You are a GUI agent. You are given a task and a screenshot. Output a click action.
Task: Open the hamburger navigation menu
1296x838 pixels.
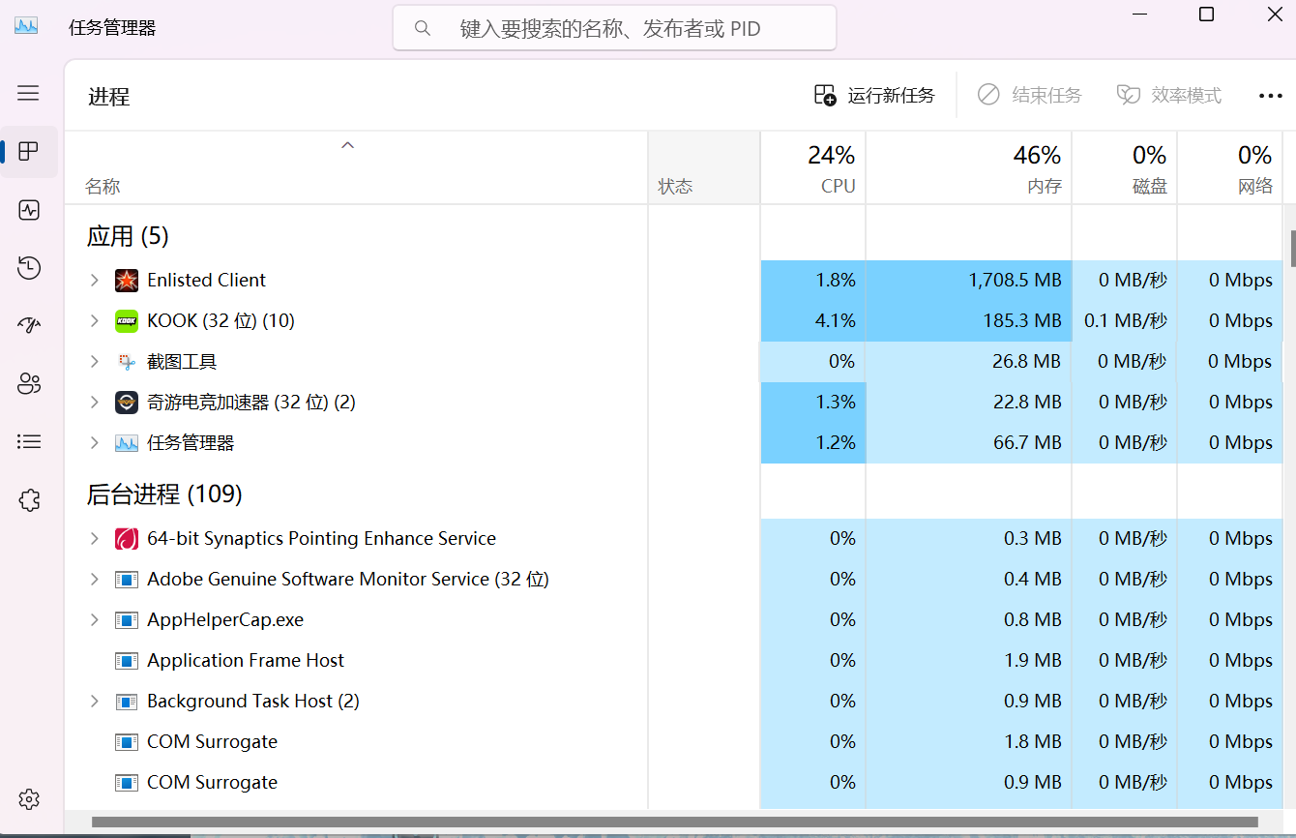(x=28, y=93)
